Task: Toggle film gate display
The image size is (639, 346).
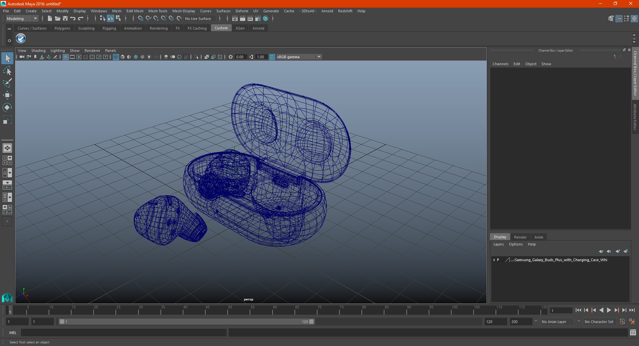Action: [72, 57]
